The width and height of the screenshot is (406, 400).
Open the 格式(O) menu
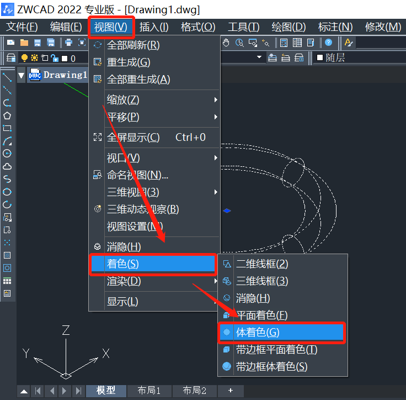[x=198, y=27]
